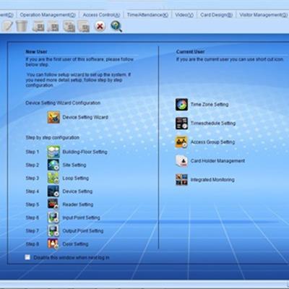Image resolution: width=289 pixels, height=289 pixels.
Task: Click the 'Step 1' text
Action: coord(33,152)
